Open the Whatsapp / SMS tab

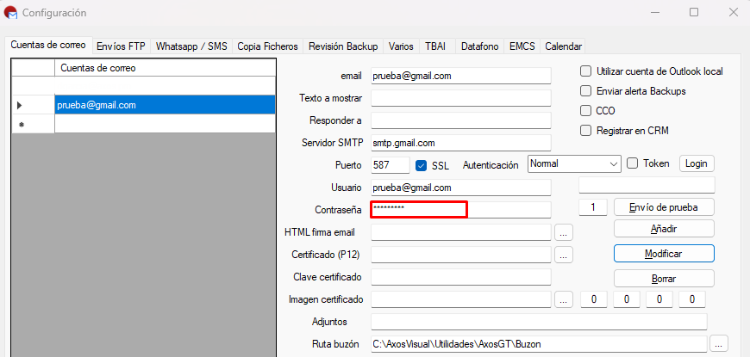tap(191, 46)
